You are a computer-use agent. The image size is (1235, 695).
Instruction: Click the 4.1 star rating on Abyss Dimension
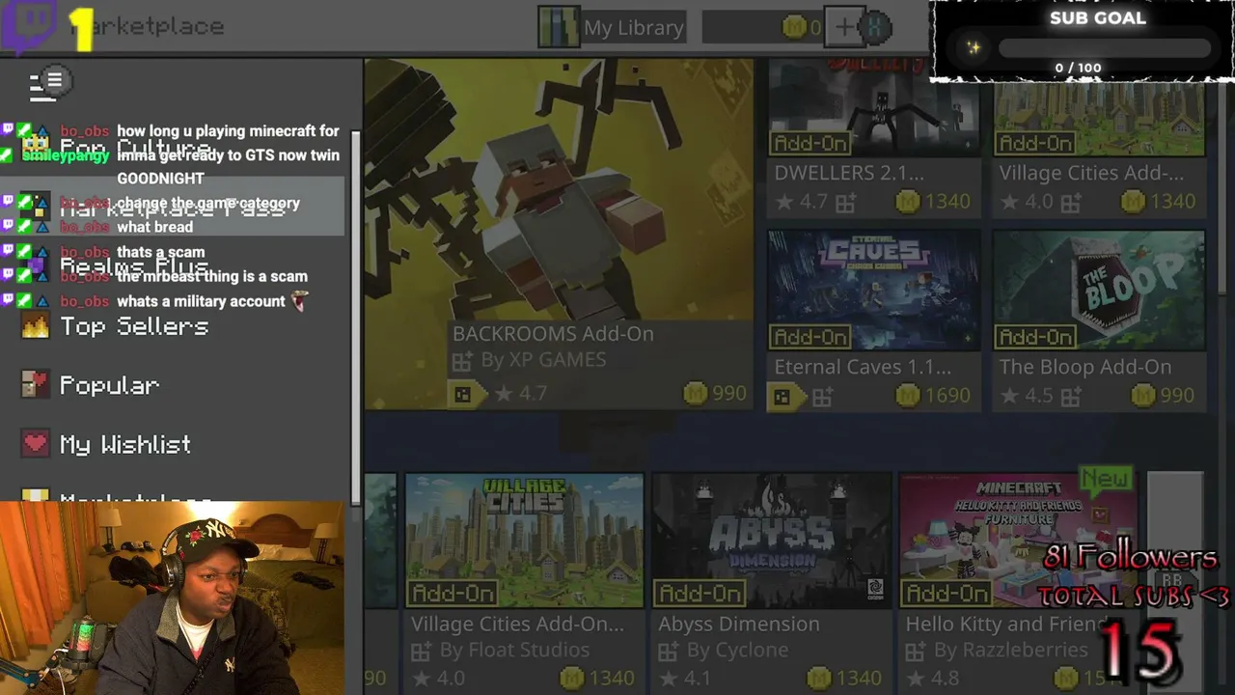(686, 679)
